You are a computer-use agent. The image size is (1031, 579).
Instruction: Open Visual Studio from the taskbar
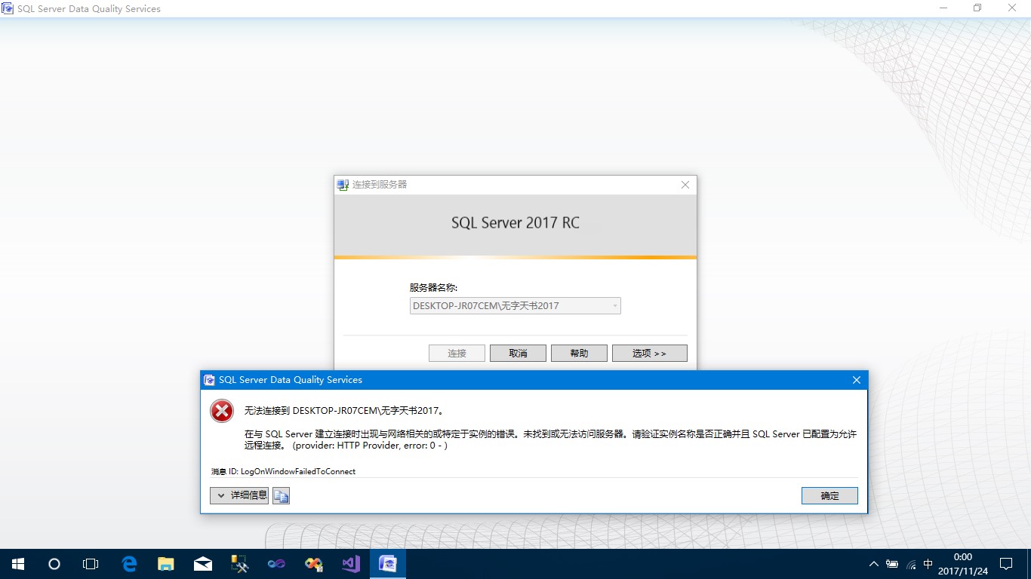pos(350,563)
